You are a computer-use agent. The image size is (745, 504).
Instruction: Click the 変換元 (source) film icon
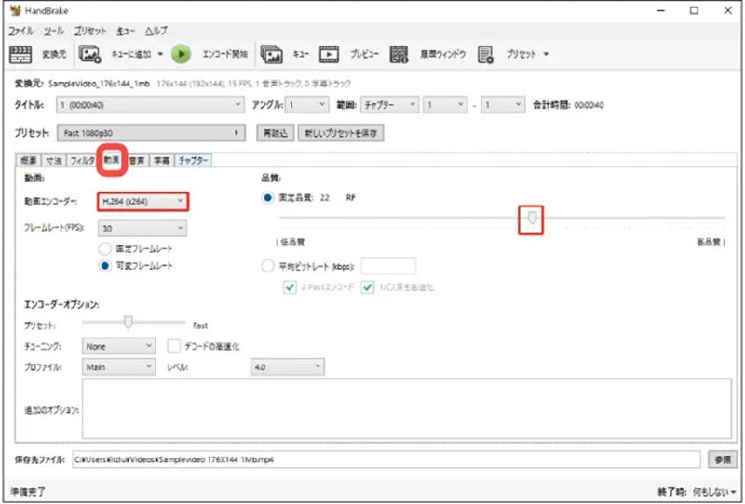point(20,54)
